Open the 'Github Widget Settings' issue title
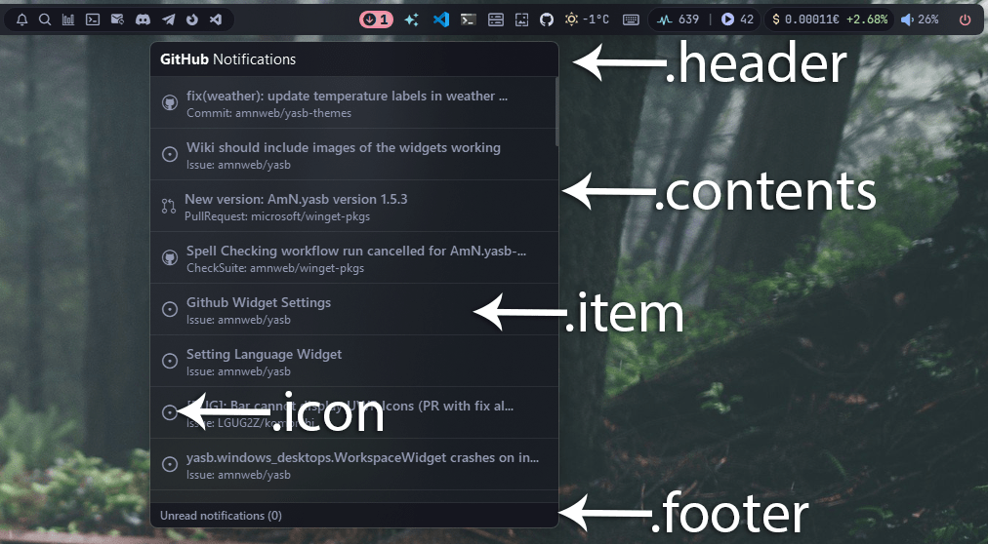Screen dimensions: 988x544 (x=259, y=302)
